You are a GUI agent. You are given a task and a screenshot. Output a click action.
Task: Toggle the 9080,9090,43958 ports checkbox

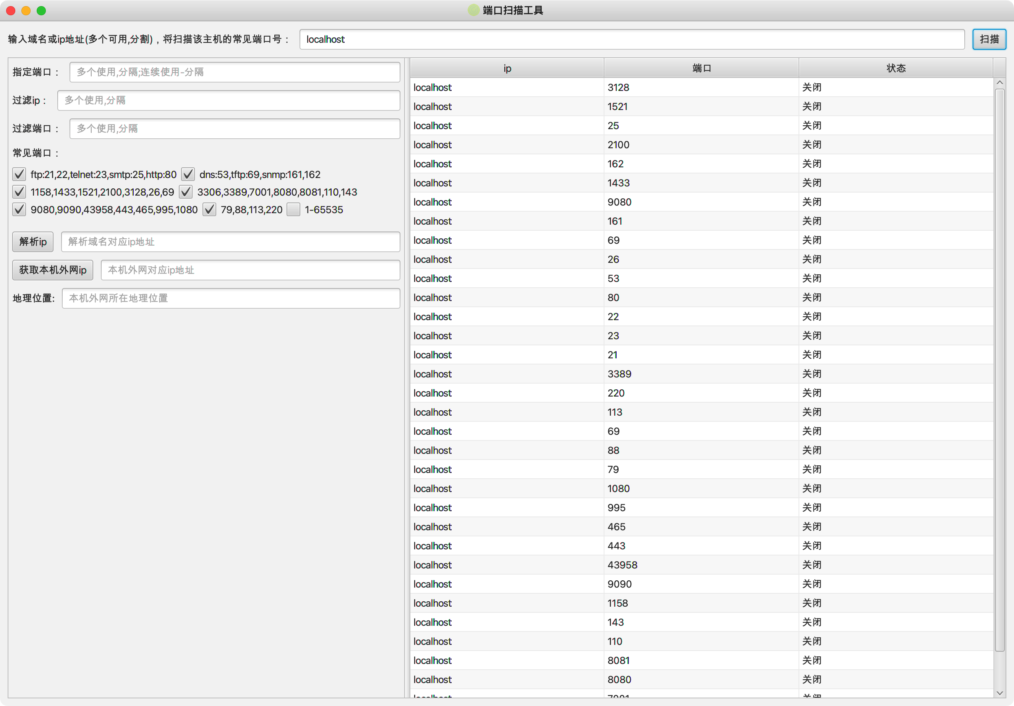tap(19, 210)
